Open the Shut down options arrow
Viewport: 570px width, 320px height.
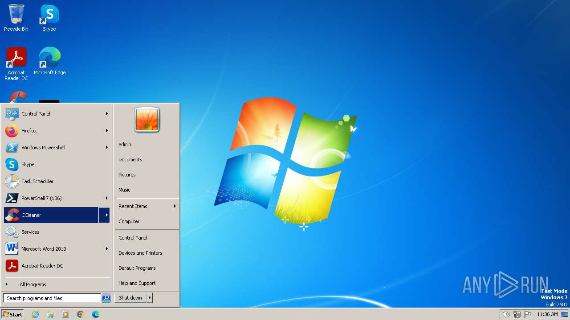pyautogui.click(x=150, y=298)
